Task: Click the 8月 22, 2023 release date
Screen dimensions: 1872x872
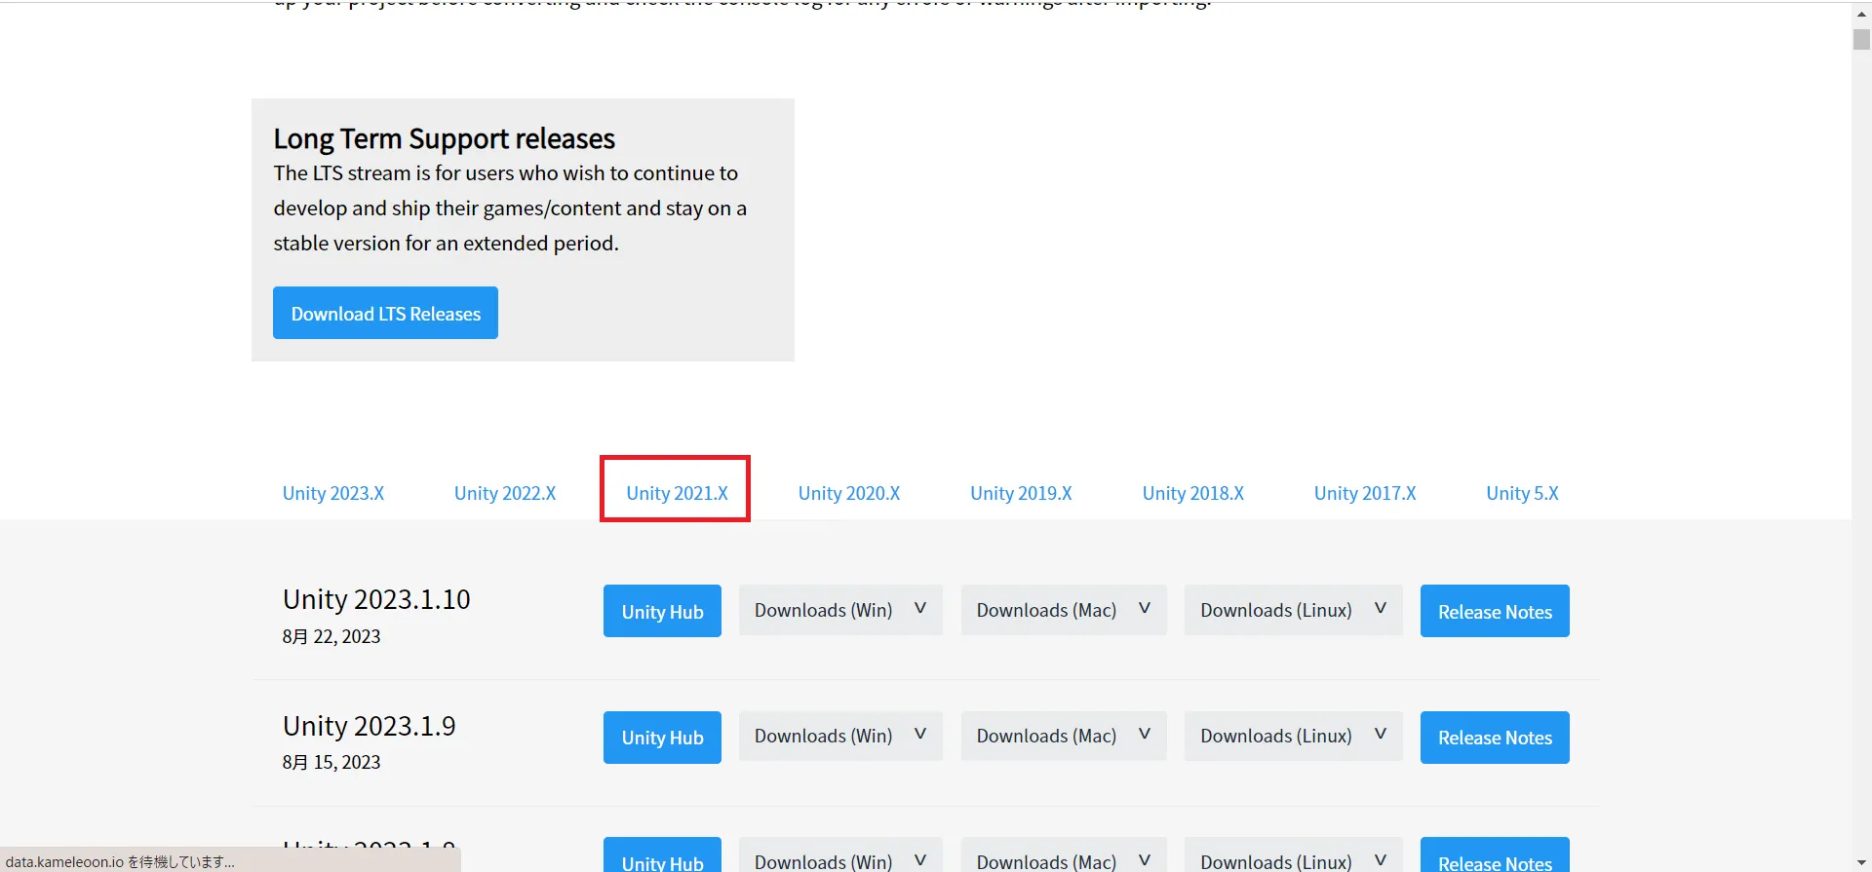Action: coord(331,636)
